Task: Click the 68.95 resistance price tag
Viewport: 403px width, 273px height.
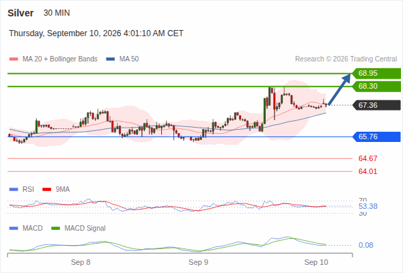Action: [376, 74]
